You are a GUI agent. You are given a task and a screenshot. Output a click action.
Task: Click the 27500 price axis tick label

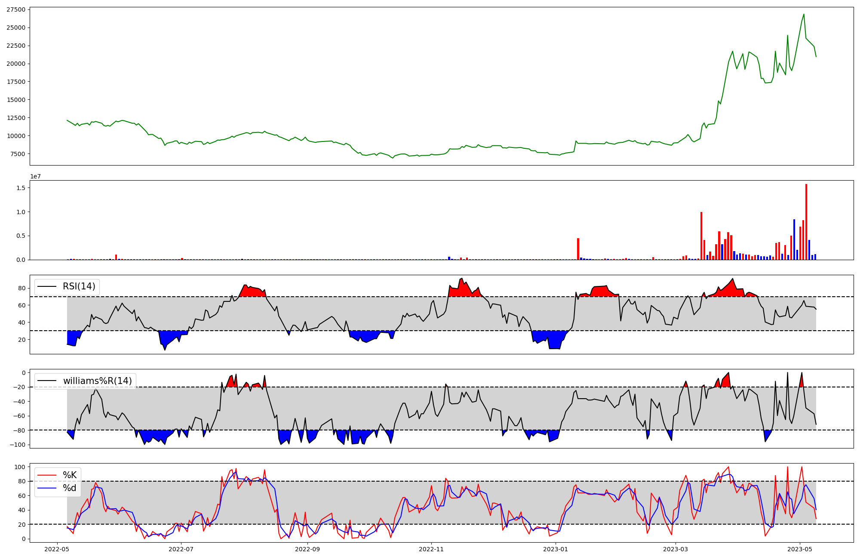tap(16, 9)
